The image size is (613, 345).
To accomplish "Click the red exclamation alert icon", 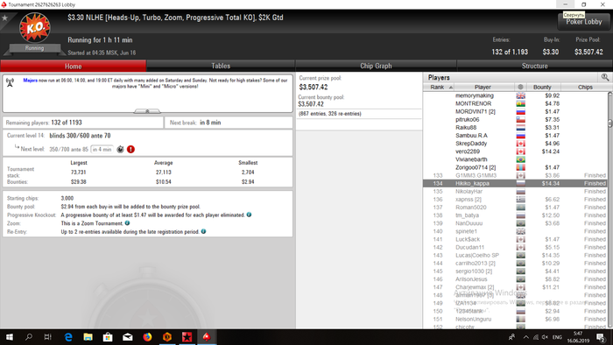I will (131, 149).
